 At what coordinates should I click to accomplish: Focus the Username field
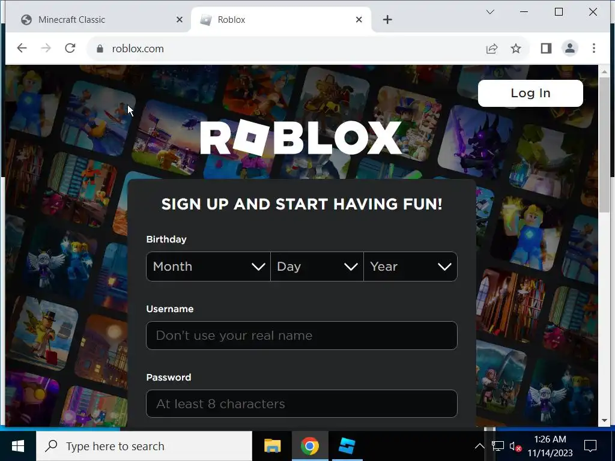pyautogui.click(x=301, y=336)
